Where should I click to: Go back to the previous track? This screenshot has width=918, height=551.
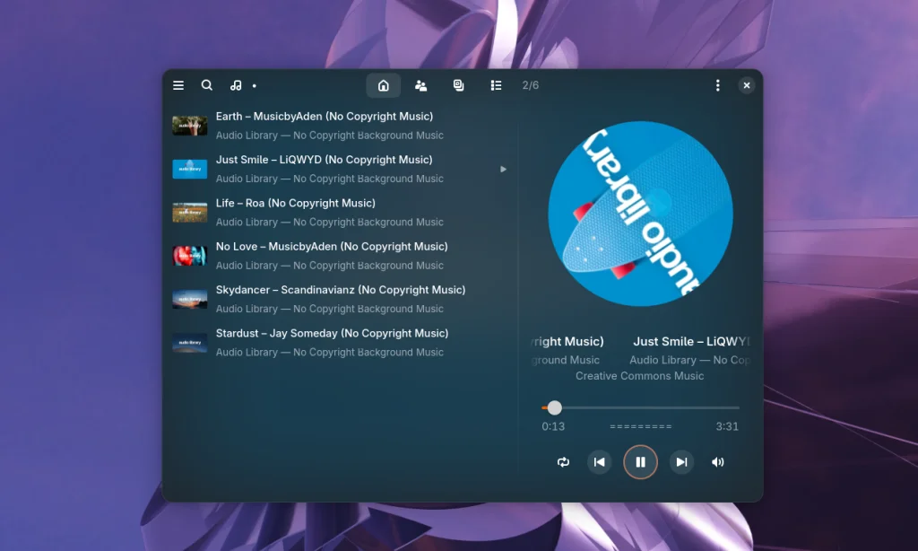[x=599, y=462]
